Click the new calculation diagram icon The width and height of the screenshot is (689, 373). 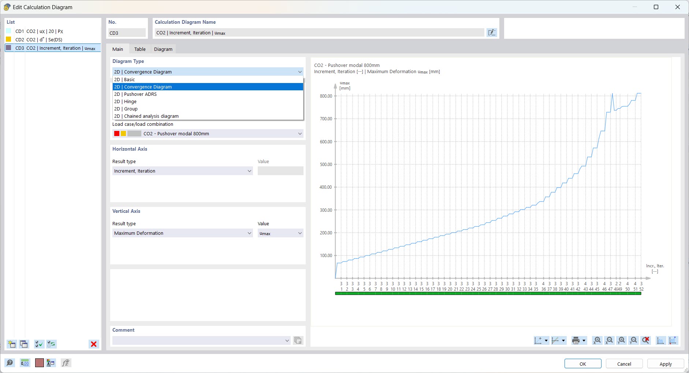click(x=12, y=344)
